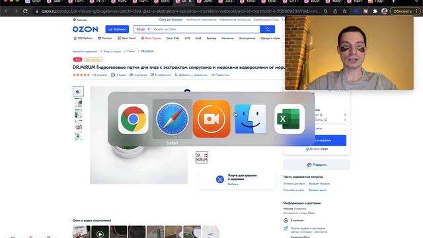This screenshot has width=423, height=238.
Task: Open Электроника menu item
Action: click(247, 38)
